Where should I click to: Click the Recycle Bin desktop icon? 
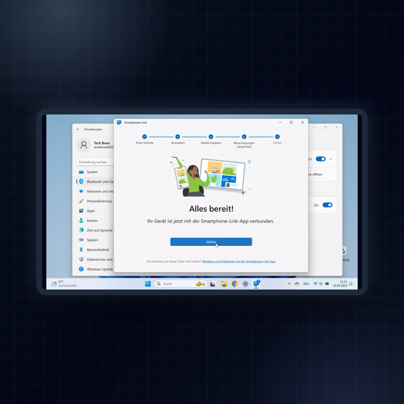coord(345,254)
